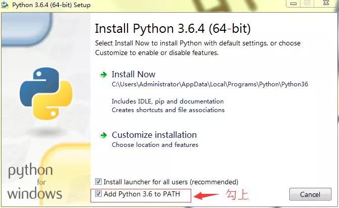Click "Choose location and features" description
Image resolution: width=339 pixels, height=208 pixels.
(155, 145)
